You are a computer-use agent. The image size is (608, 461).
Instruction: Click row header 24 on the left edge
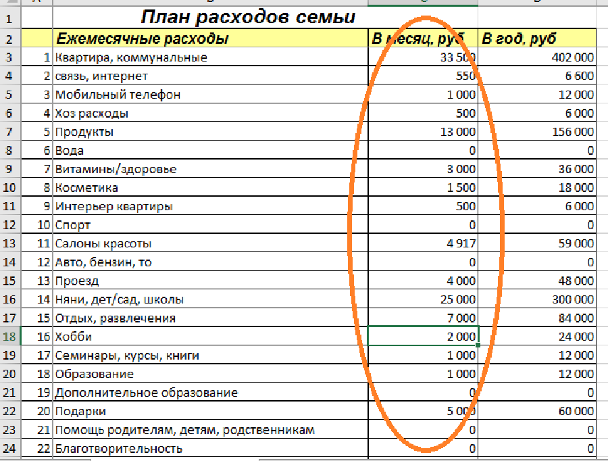[x=10, y=448]
